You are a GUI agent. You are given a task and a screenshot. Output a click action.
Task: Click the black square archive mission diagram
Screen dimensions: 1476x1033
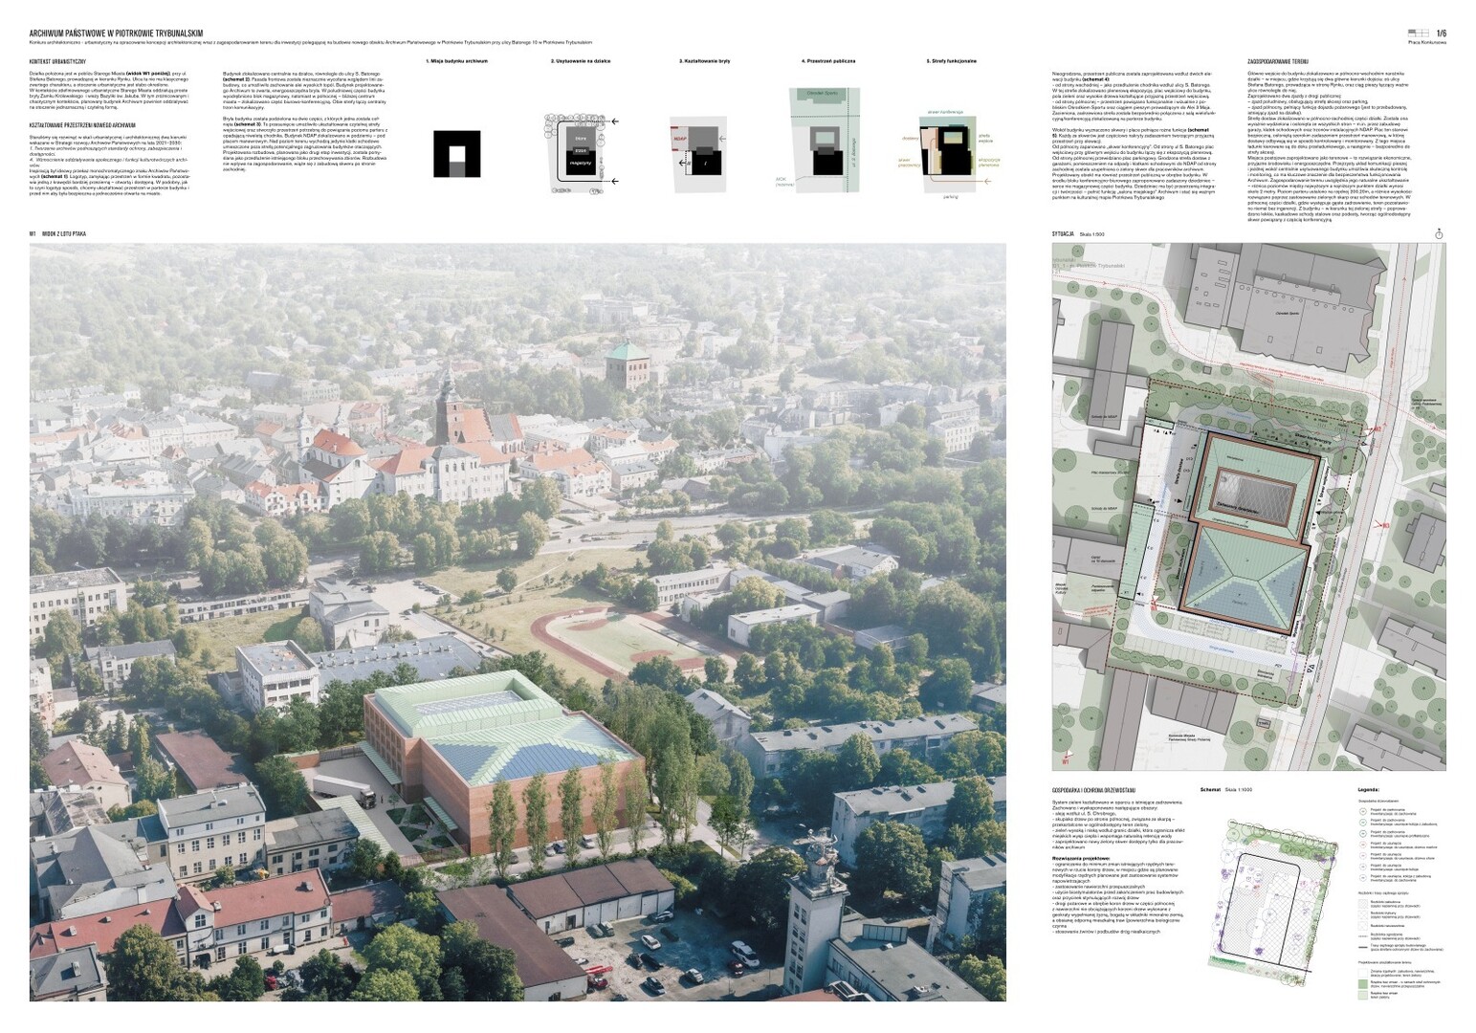[x=455, y=153]
